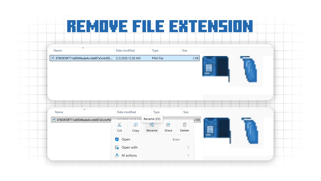The width and height of the screenshot is (321, 181).
Task: Click the PNG file icon beside the filename
Action: [52, 58]
